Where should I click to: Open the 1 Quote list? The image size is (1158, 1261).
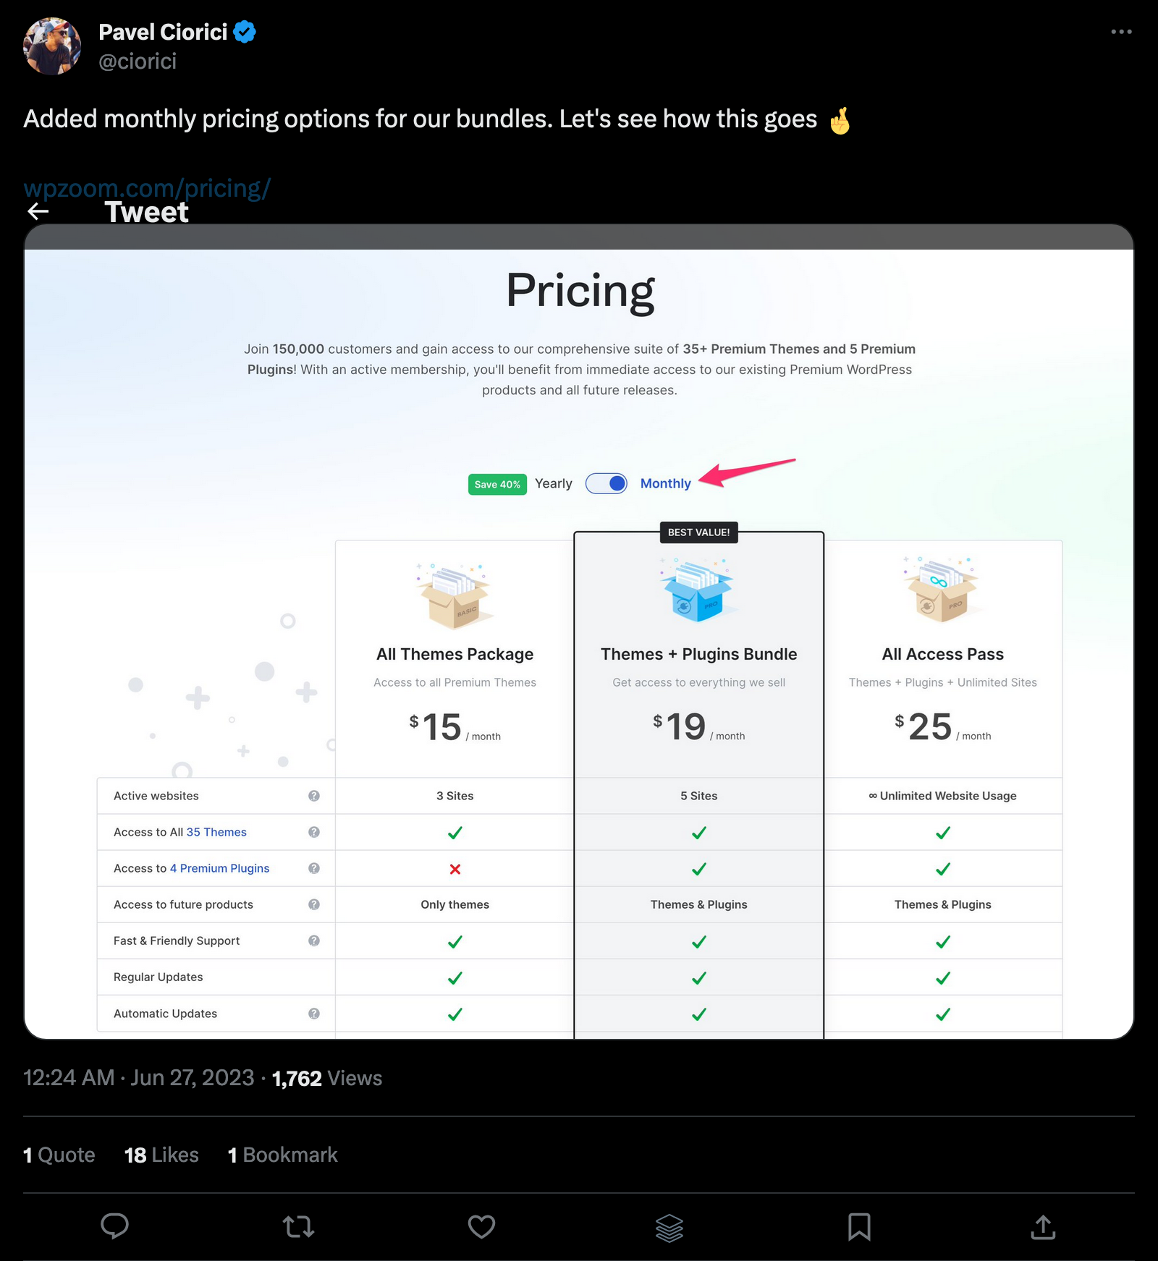tap(59, 1155)
